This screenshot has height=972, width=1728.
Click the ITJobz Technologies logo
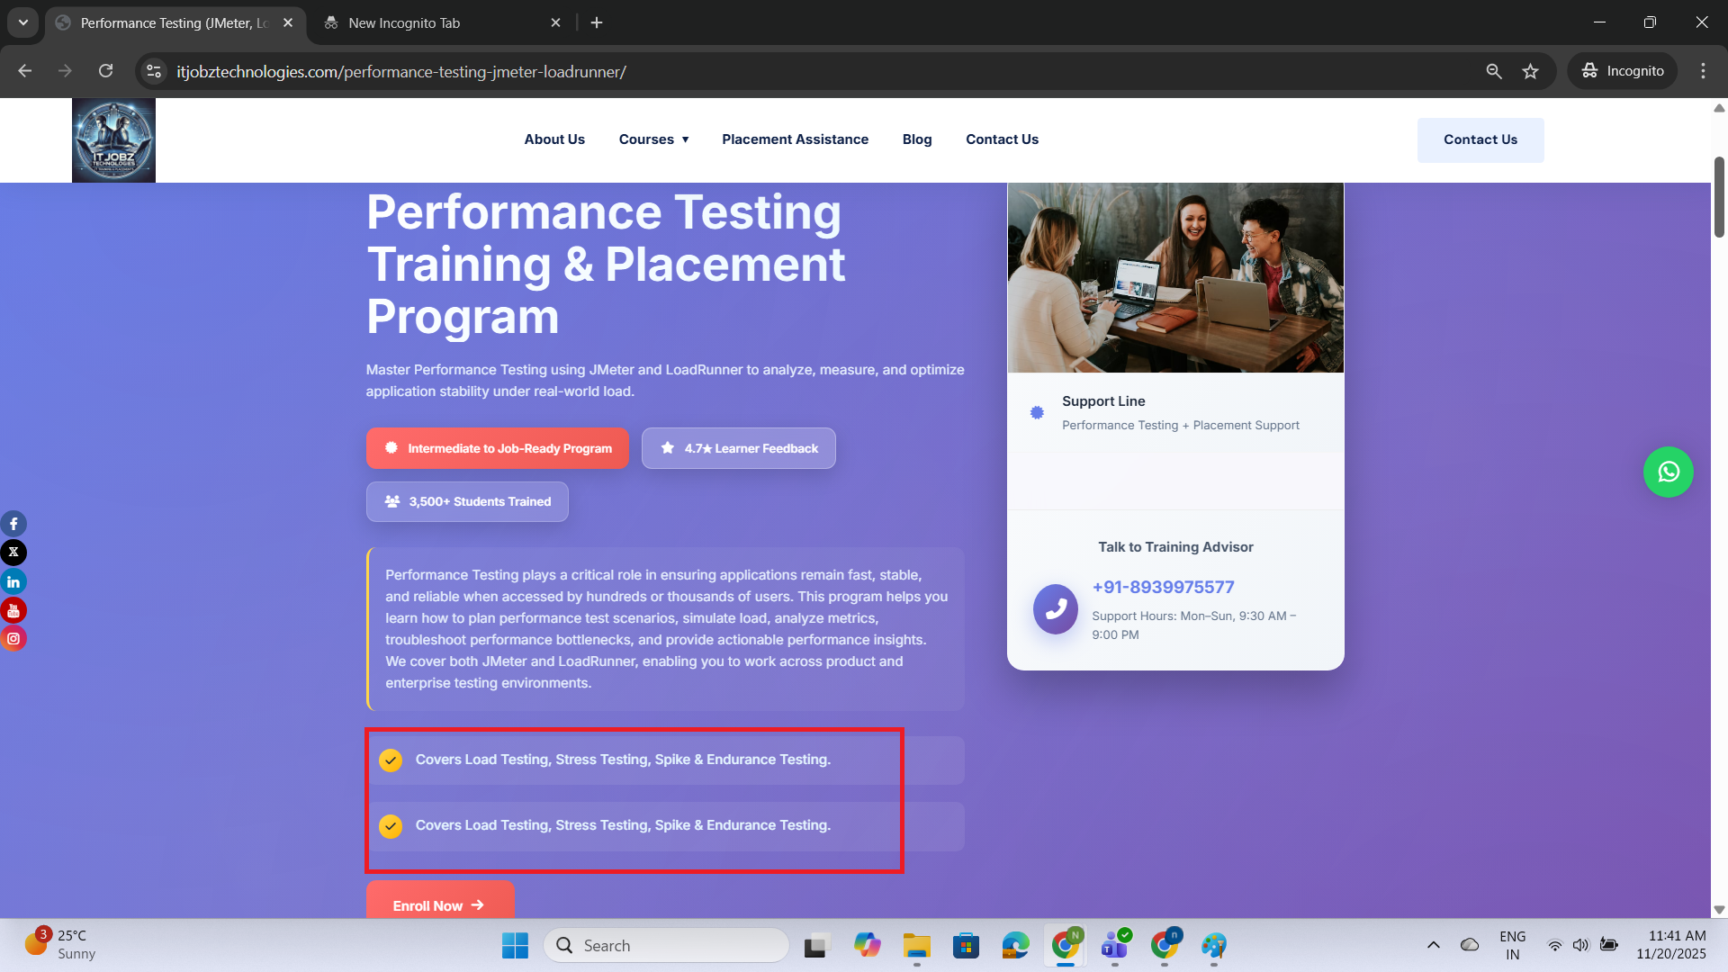(113, 140)
